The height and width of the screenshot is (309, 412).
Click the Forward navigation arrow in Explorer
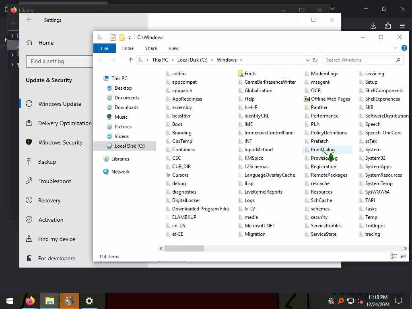[x=113, y=60]
